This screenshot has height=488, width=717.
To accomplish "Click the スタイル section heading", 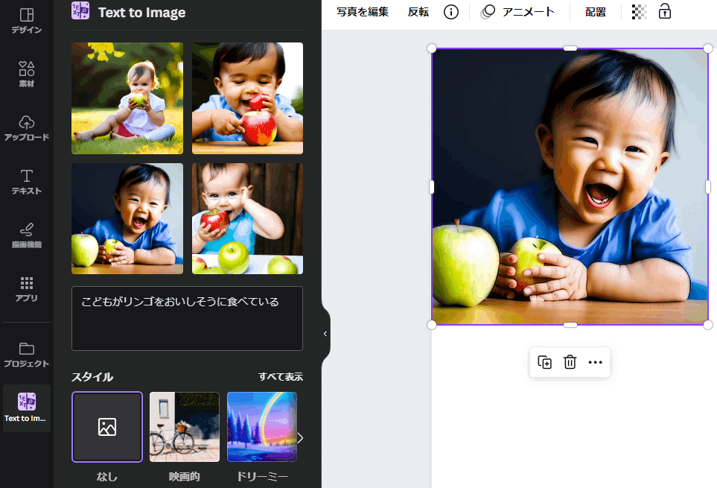I will point(92,377).
